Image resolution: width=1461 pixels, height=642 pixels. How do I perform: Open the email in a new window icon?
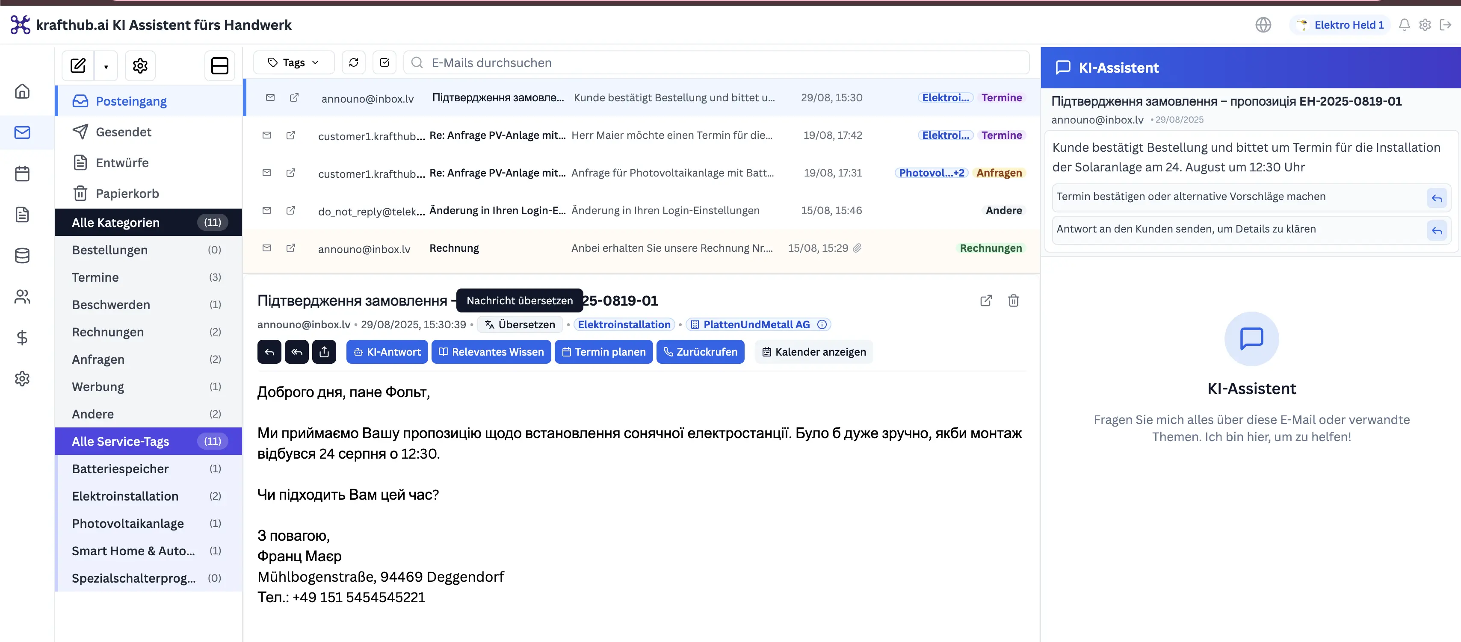click(x=986, y=300)
